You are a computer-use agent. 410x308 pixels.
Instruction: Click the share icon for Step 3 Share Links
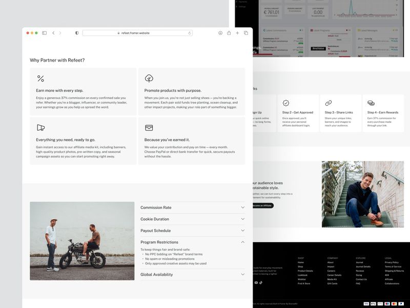pos(329,102)
